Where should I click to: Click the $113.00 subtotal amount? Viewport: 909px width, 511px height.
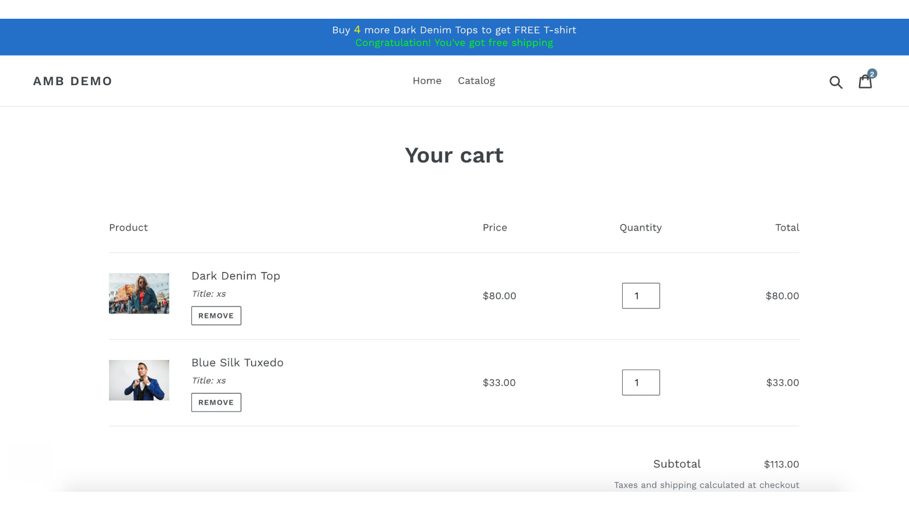tap(781, 464)
